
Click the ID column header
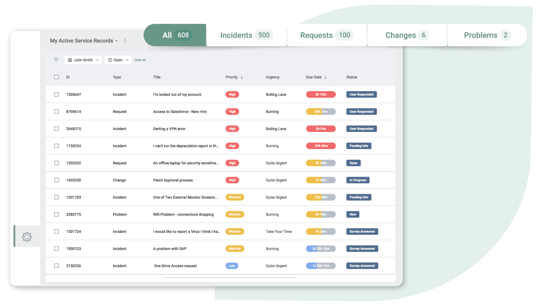(x=68, y=77)
